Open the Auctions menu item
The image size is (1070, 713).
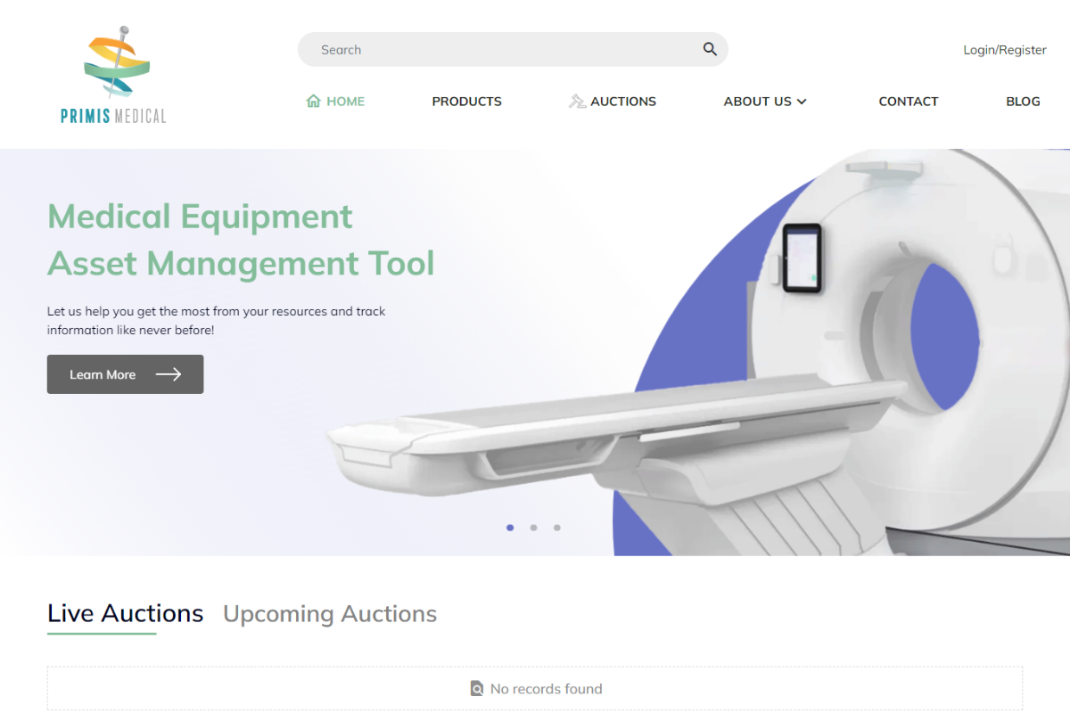click(x=613, y=102)
